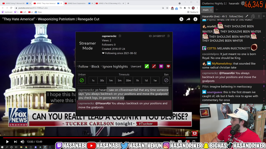Apply 1s timeout to capnwreckz
Image resolution: width=266 pixels, height=149 pixels.
point(93,80)
